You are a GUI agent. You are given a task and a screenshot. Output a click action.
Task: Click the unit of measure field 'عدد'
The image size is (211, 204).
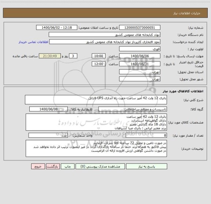pos(48,136)
